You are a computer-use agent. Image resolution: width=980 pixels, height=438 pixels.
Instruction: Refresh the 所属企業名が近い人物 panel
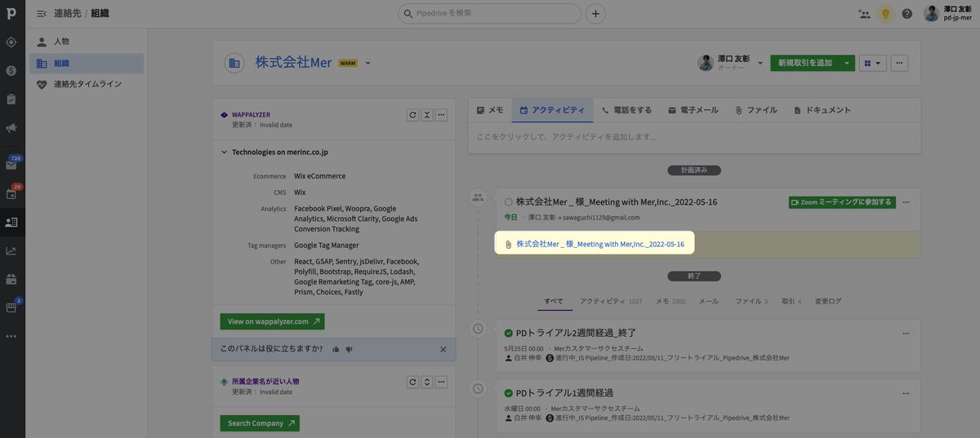point(412,382)
